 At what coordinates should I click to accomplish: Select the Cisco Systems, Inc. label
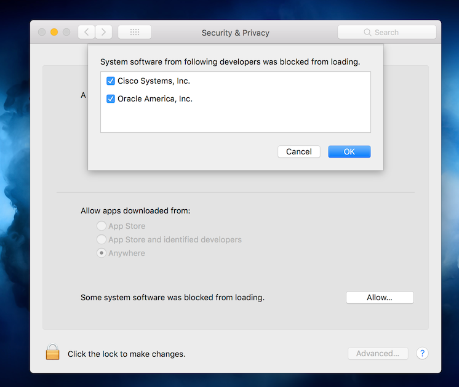tap(154, 81)
